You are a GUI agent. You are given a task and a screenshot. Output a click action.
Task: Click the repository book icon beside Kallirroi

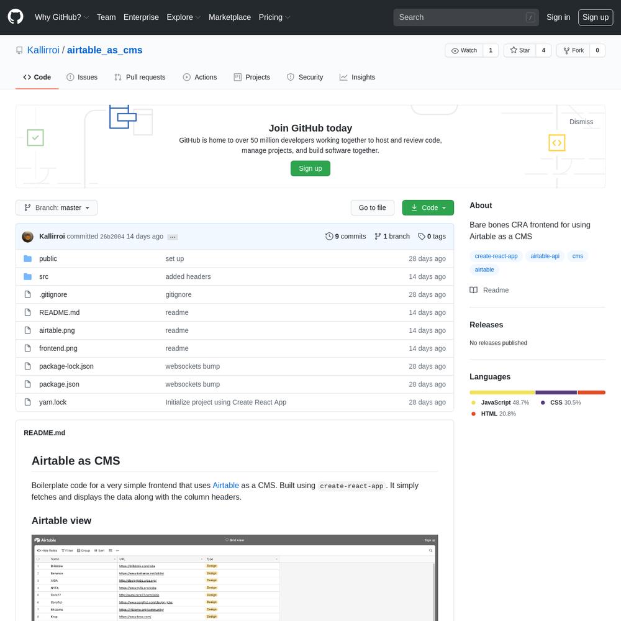[19, 50]
